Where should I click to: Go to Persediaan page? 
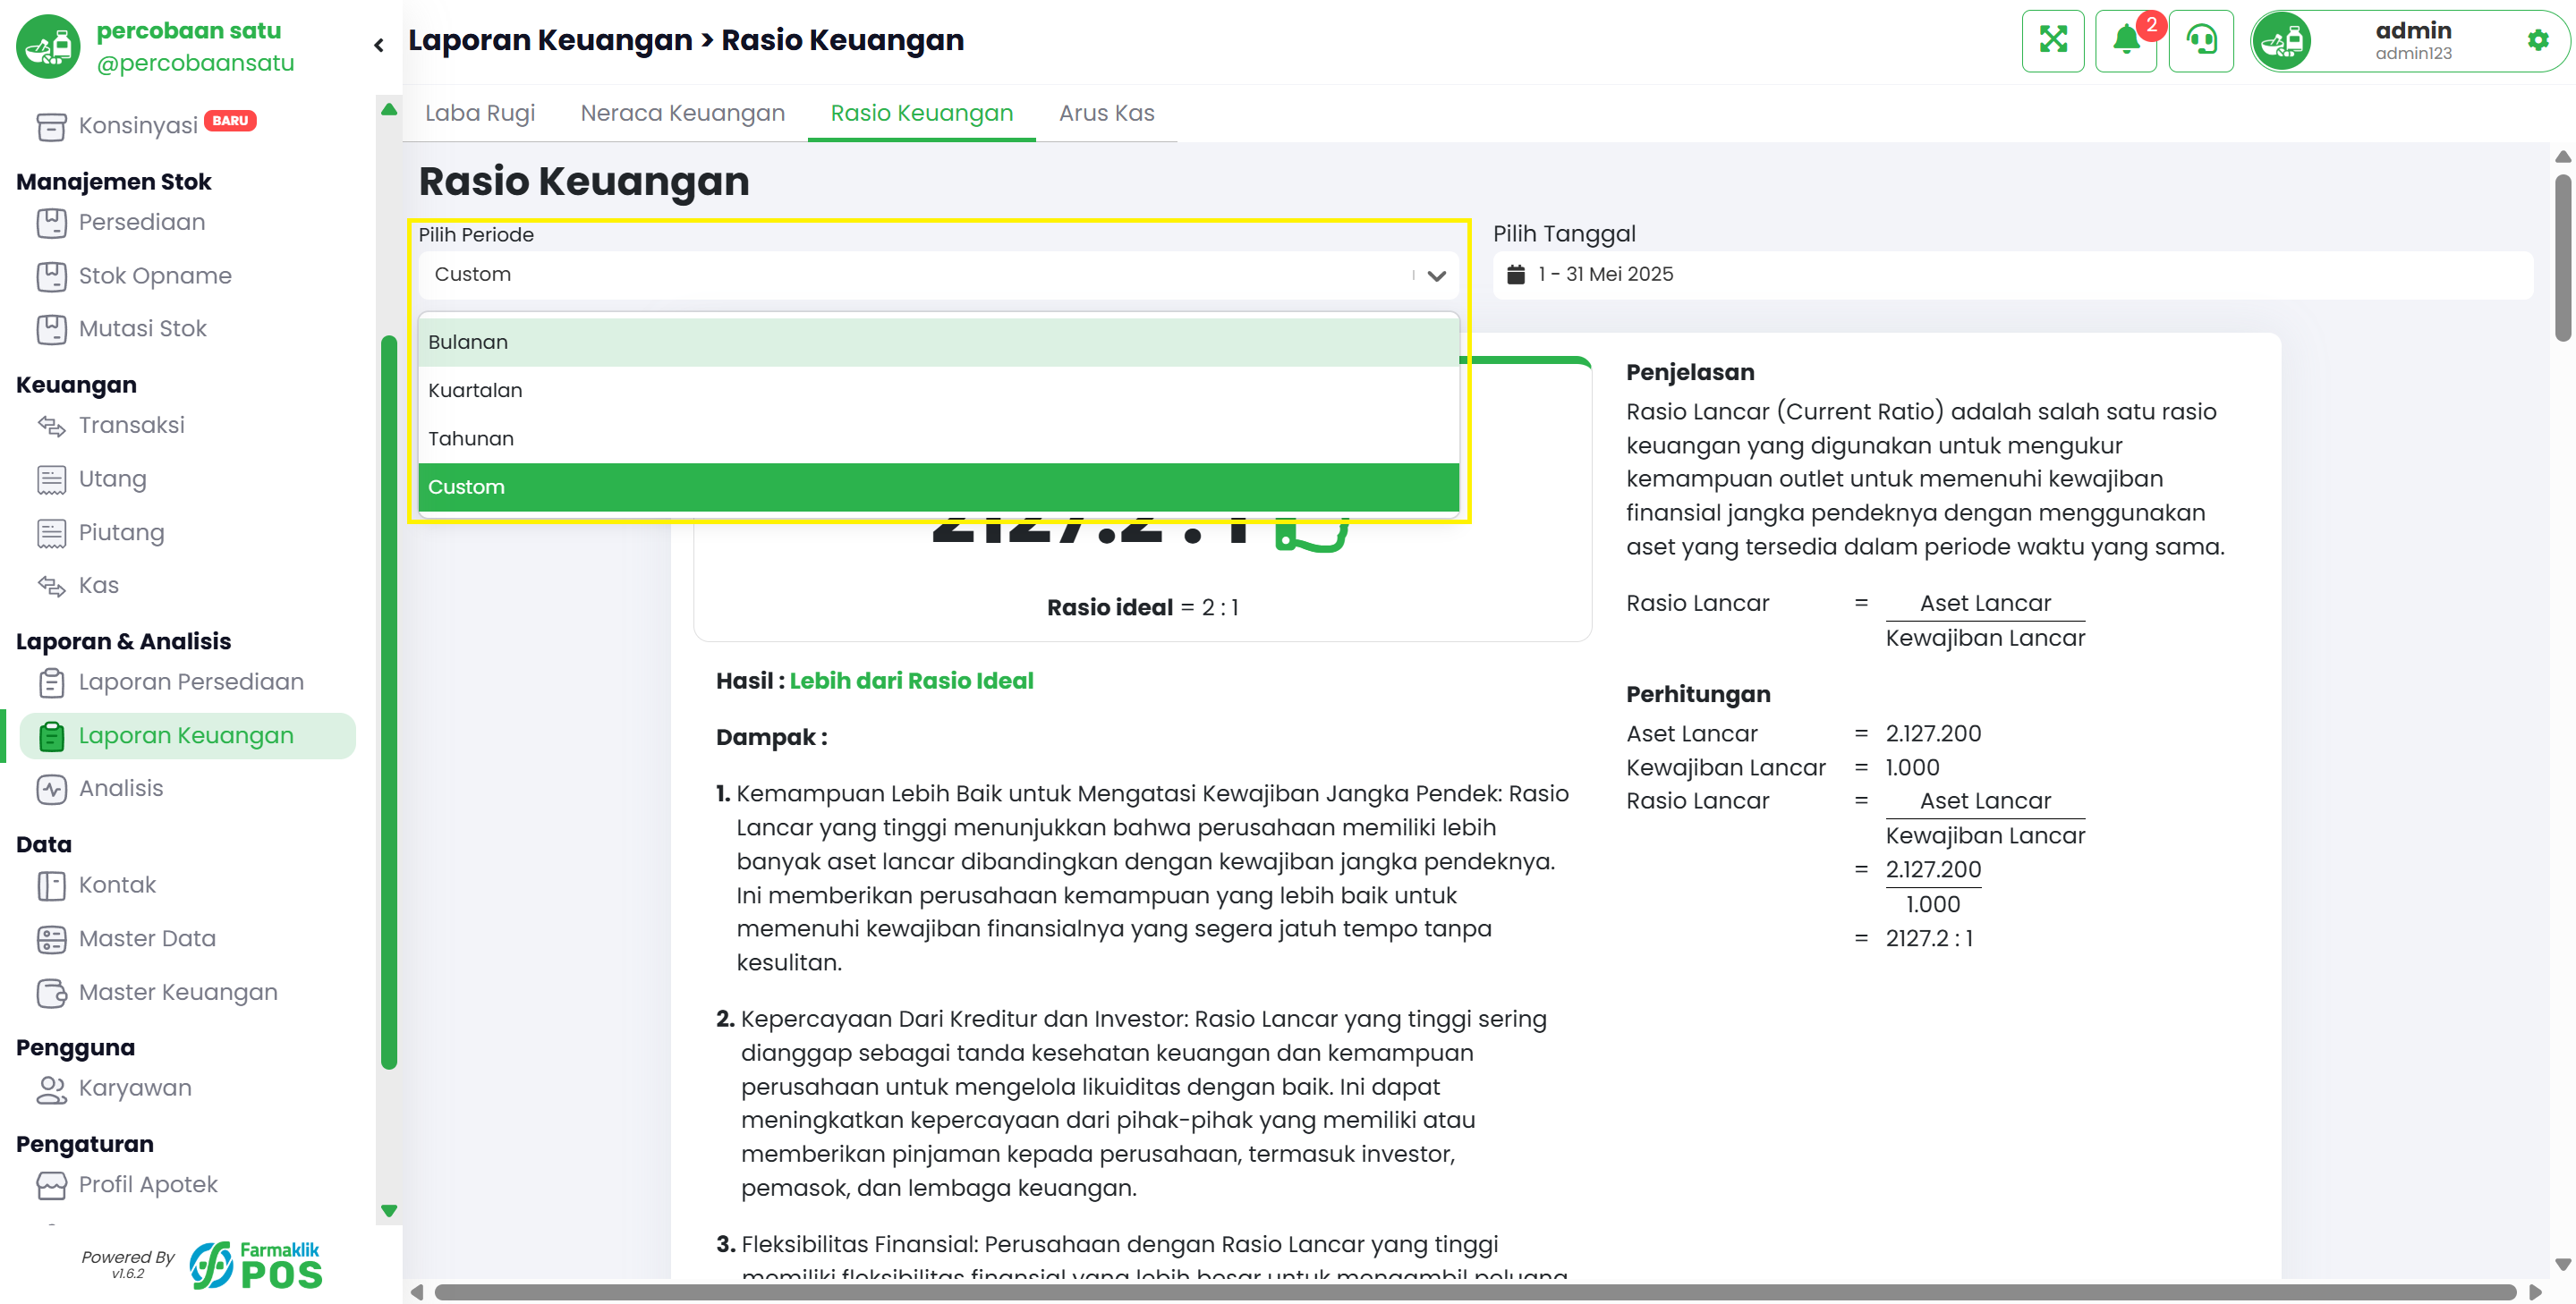pos(142,223)
